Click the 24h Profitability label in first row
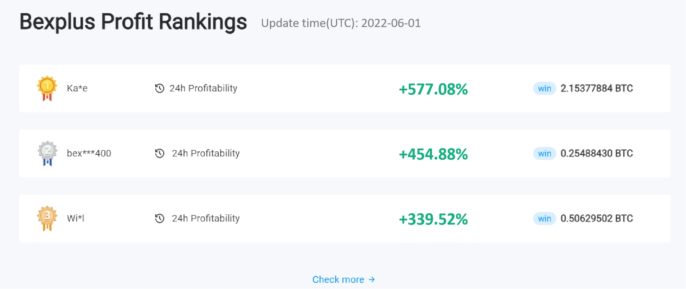The width and height of the screenshot is (686, 289). [203, 88]
